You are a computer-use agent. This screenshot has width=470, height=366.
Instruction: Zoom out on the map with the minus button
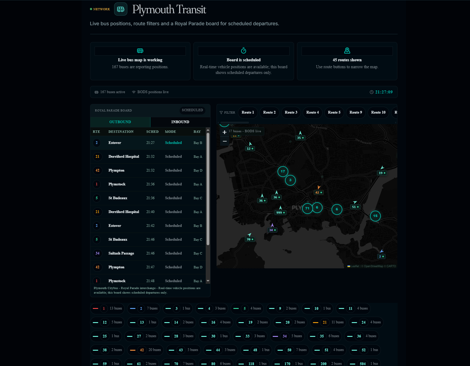(x=225, y=141)
